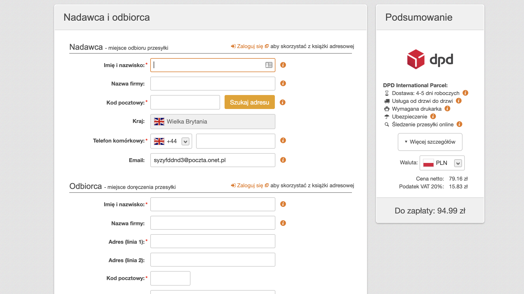The width and height of the screenshot is (524, 294).
Task: Click info icon next to Dostawa delivery time
Action: (465, 93)
